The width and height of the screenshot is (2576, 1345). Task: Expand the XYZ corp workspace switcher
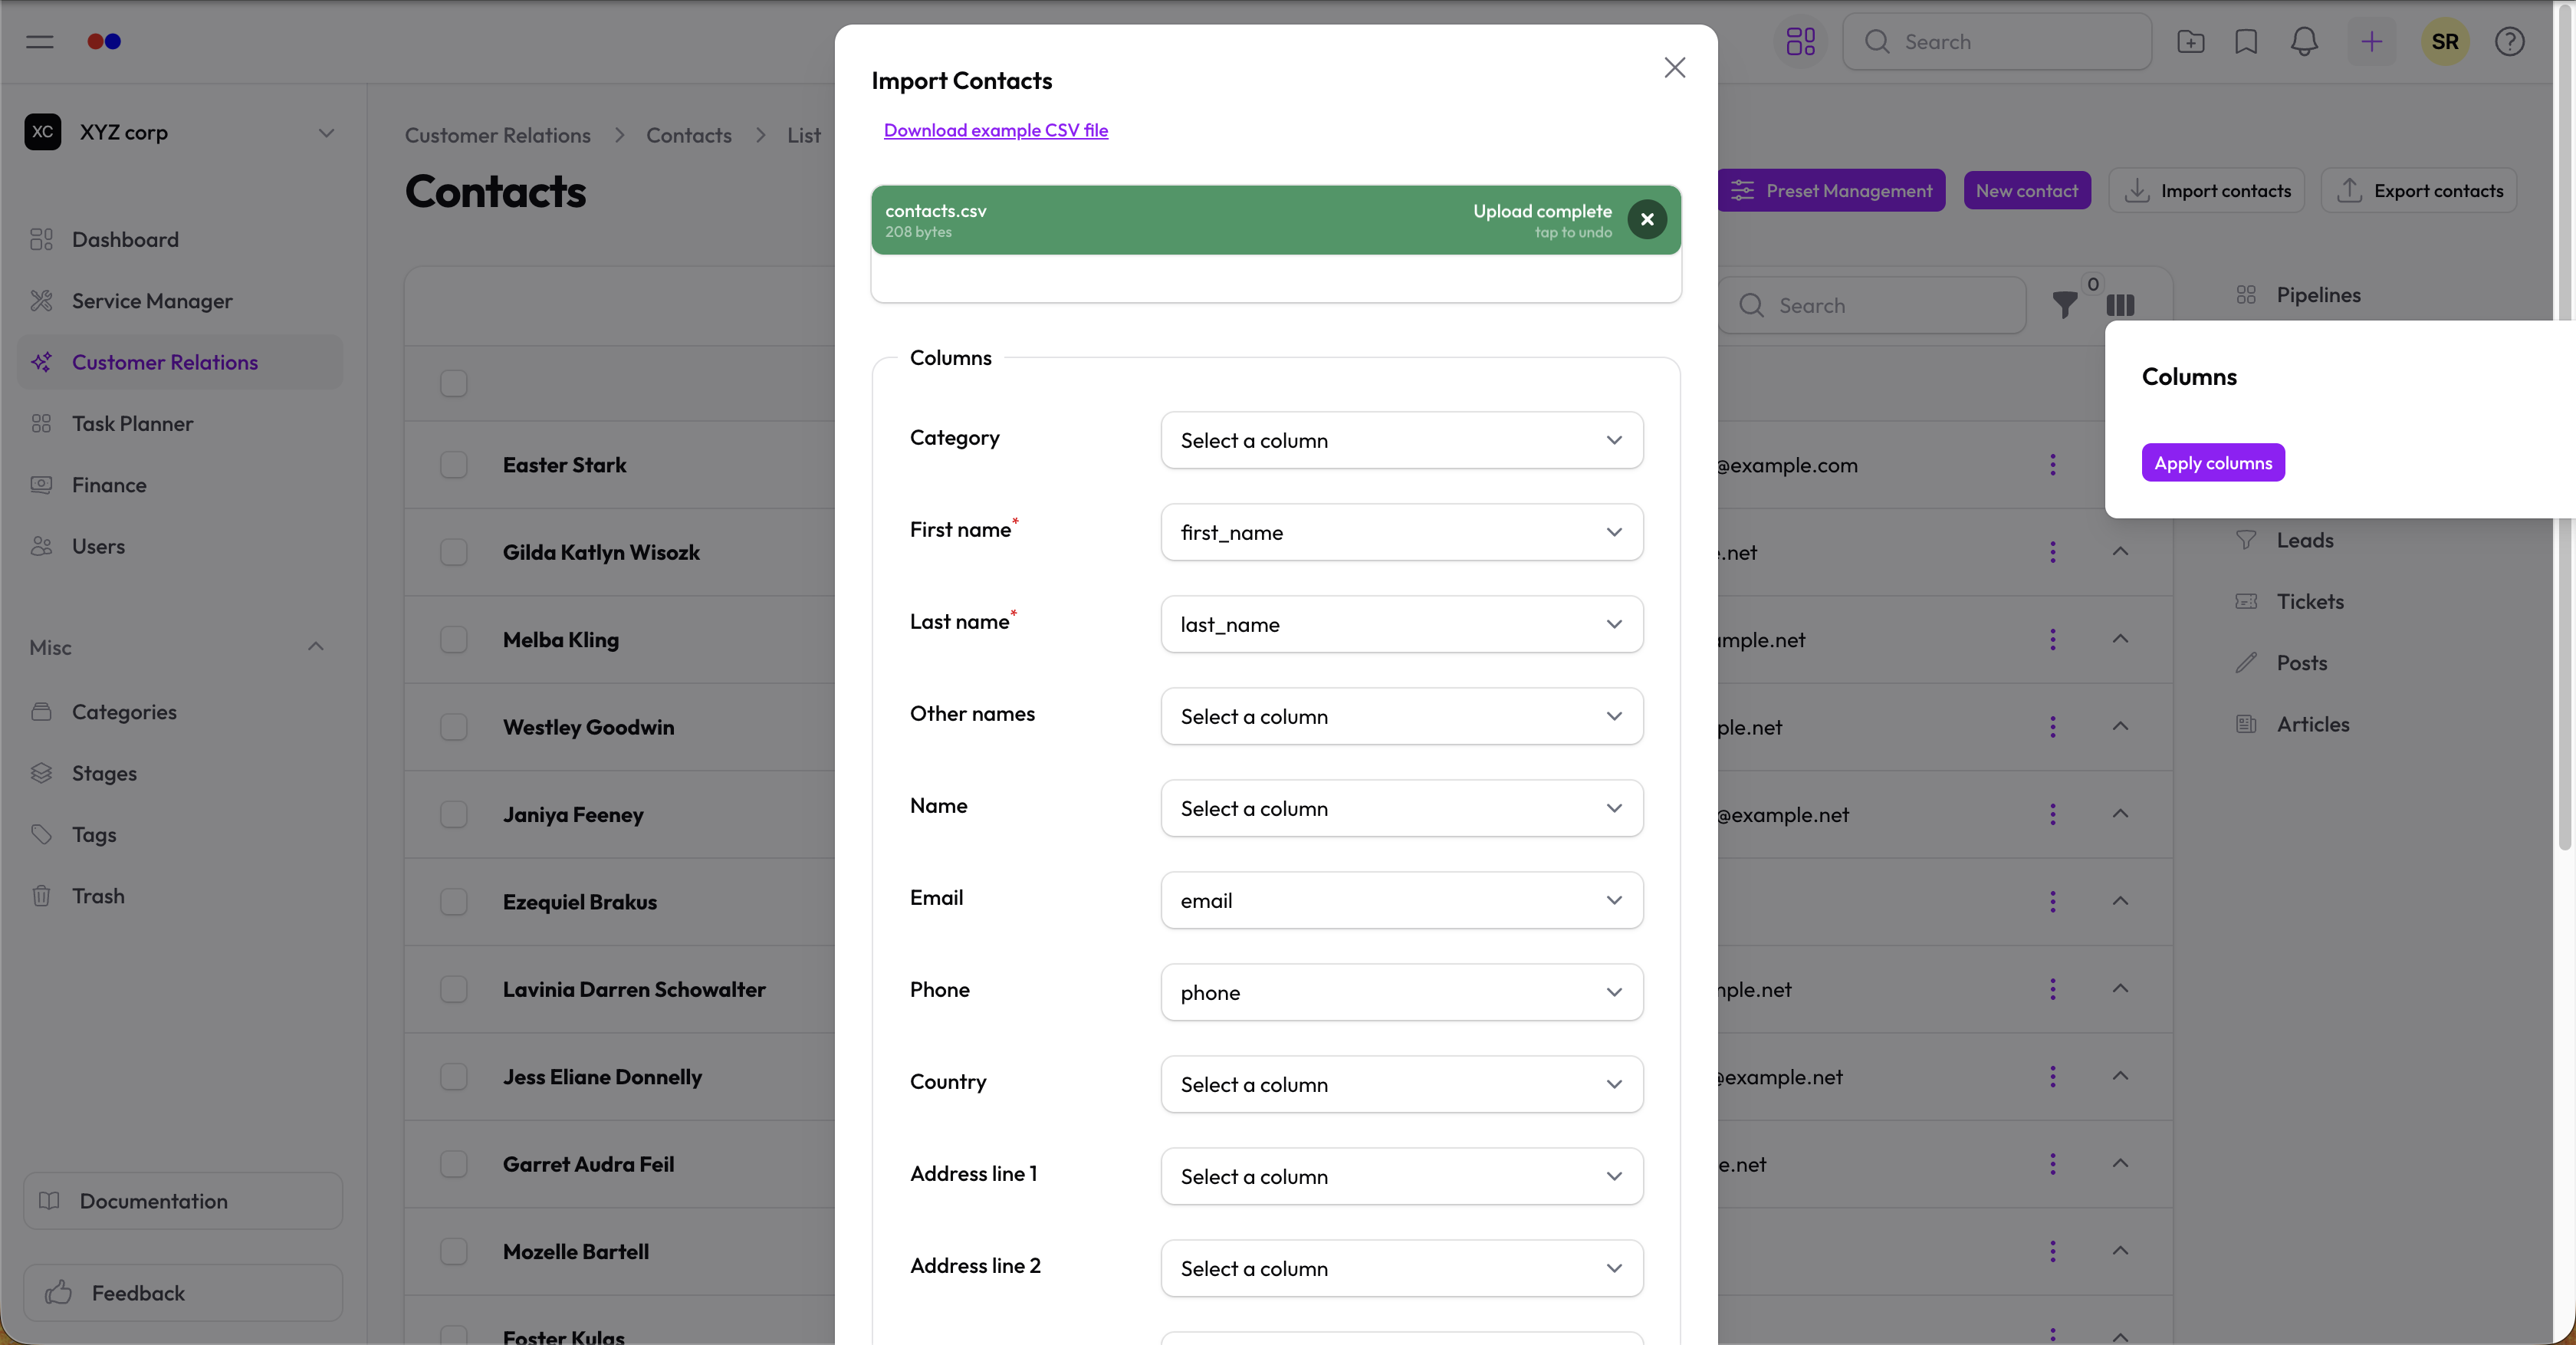point(326,133)
